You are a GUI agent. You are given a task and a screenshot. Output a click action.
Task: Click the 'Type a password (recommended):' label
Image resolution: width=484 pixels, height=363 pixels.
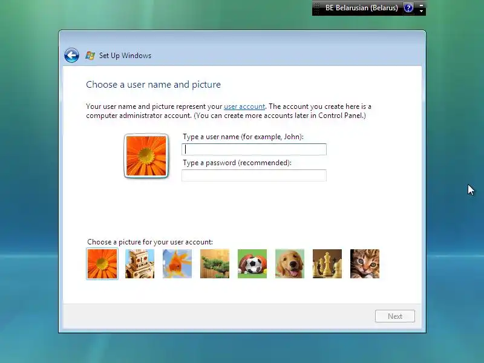[237, 163]
